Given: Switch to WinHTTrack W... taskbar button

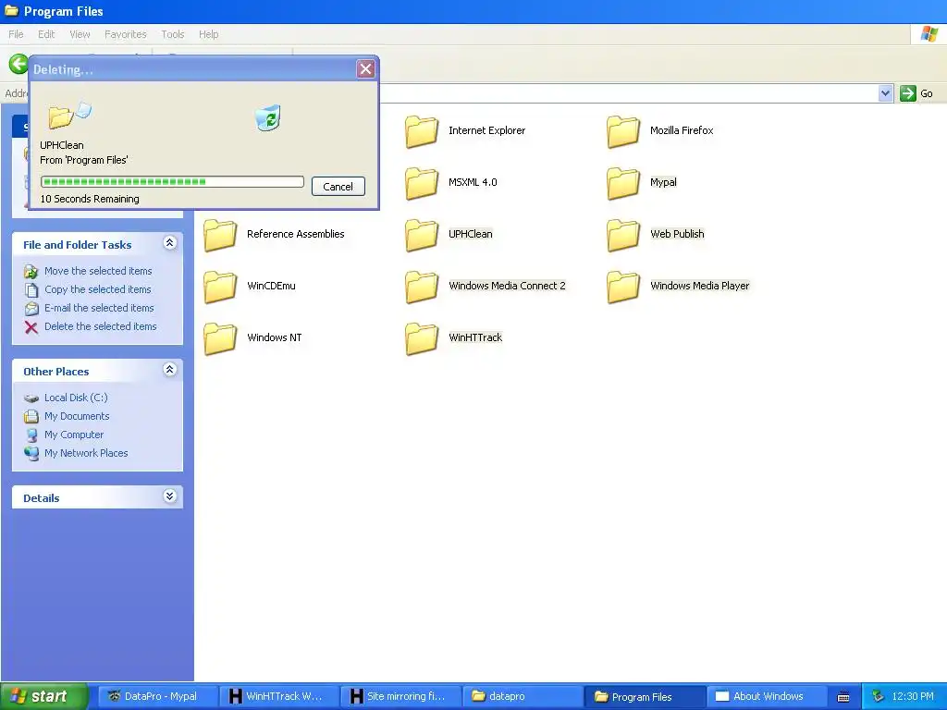Looking at the screenshot, I should (x=277, y=697).
